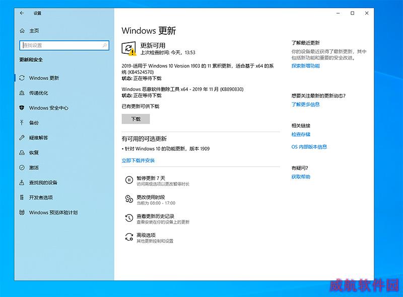Click the update status icon with warning badge
403x297 pixels.
[x=129, y=48]
